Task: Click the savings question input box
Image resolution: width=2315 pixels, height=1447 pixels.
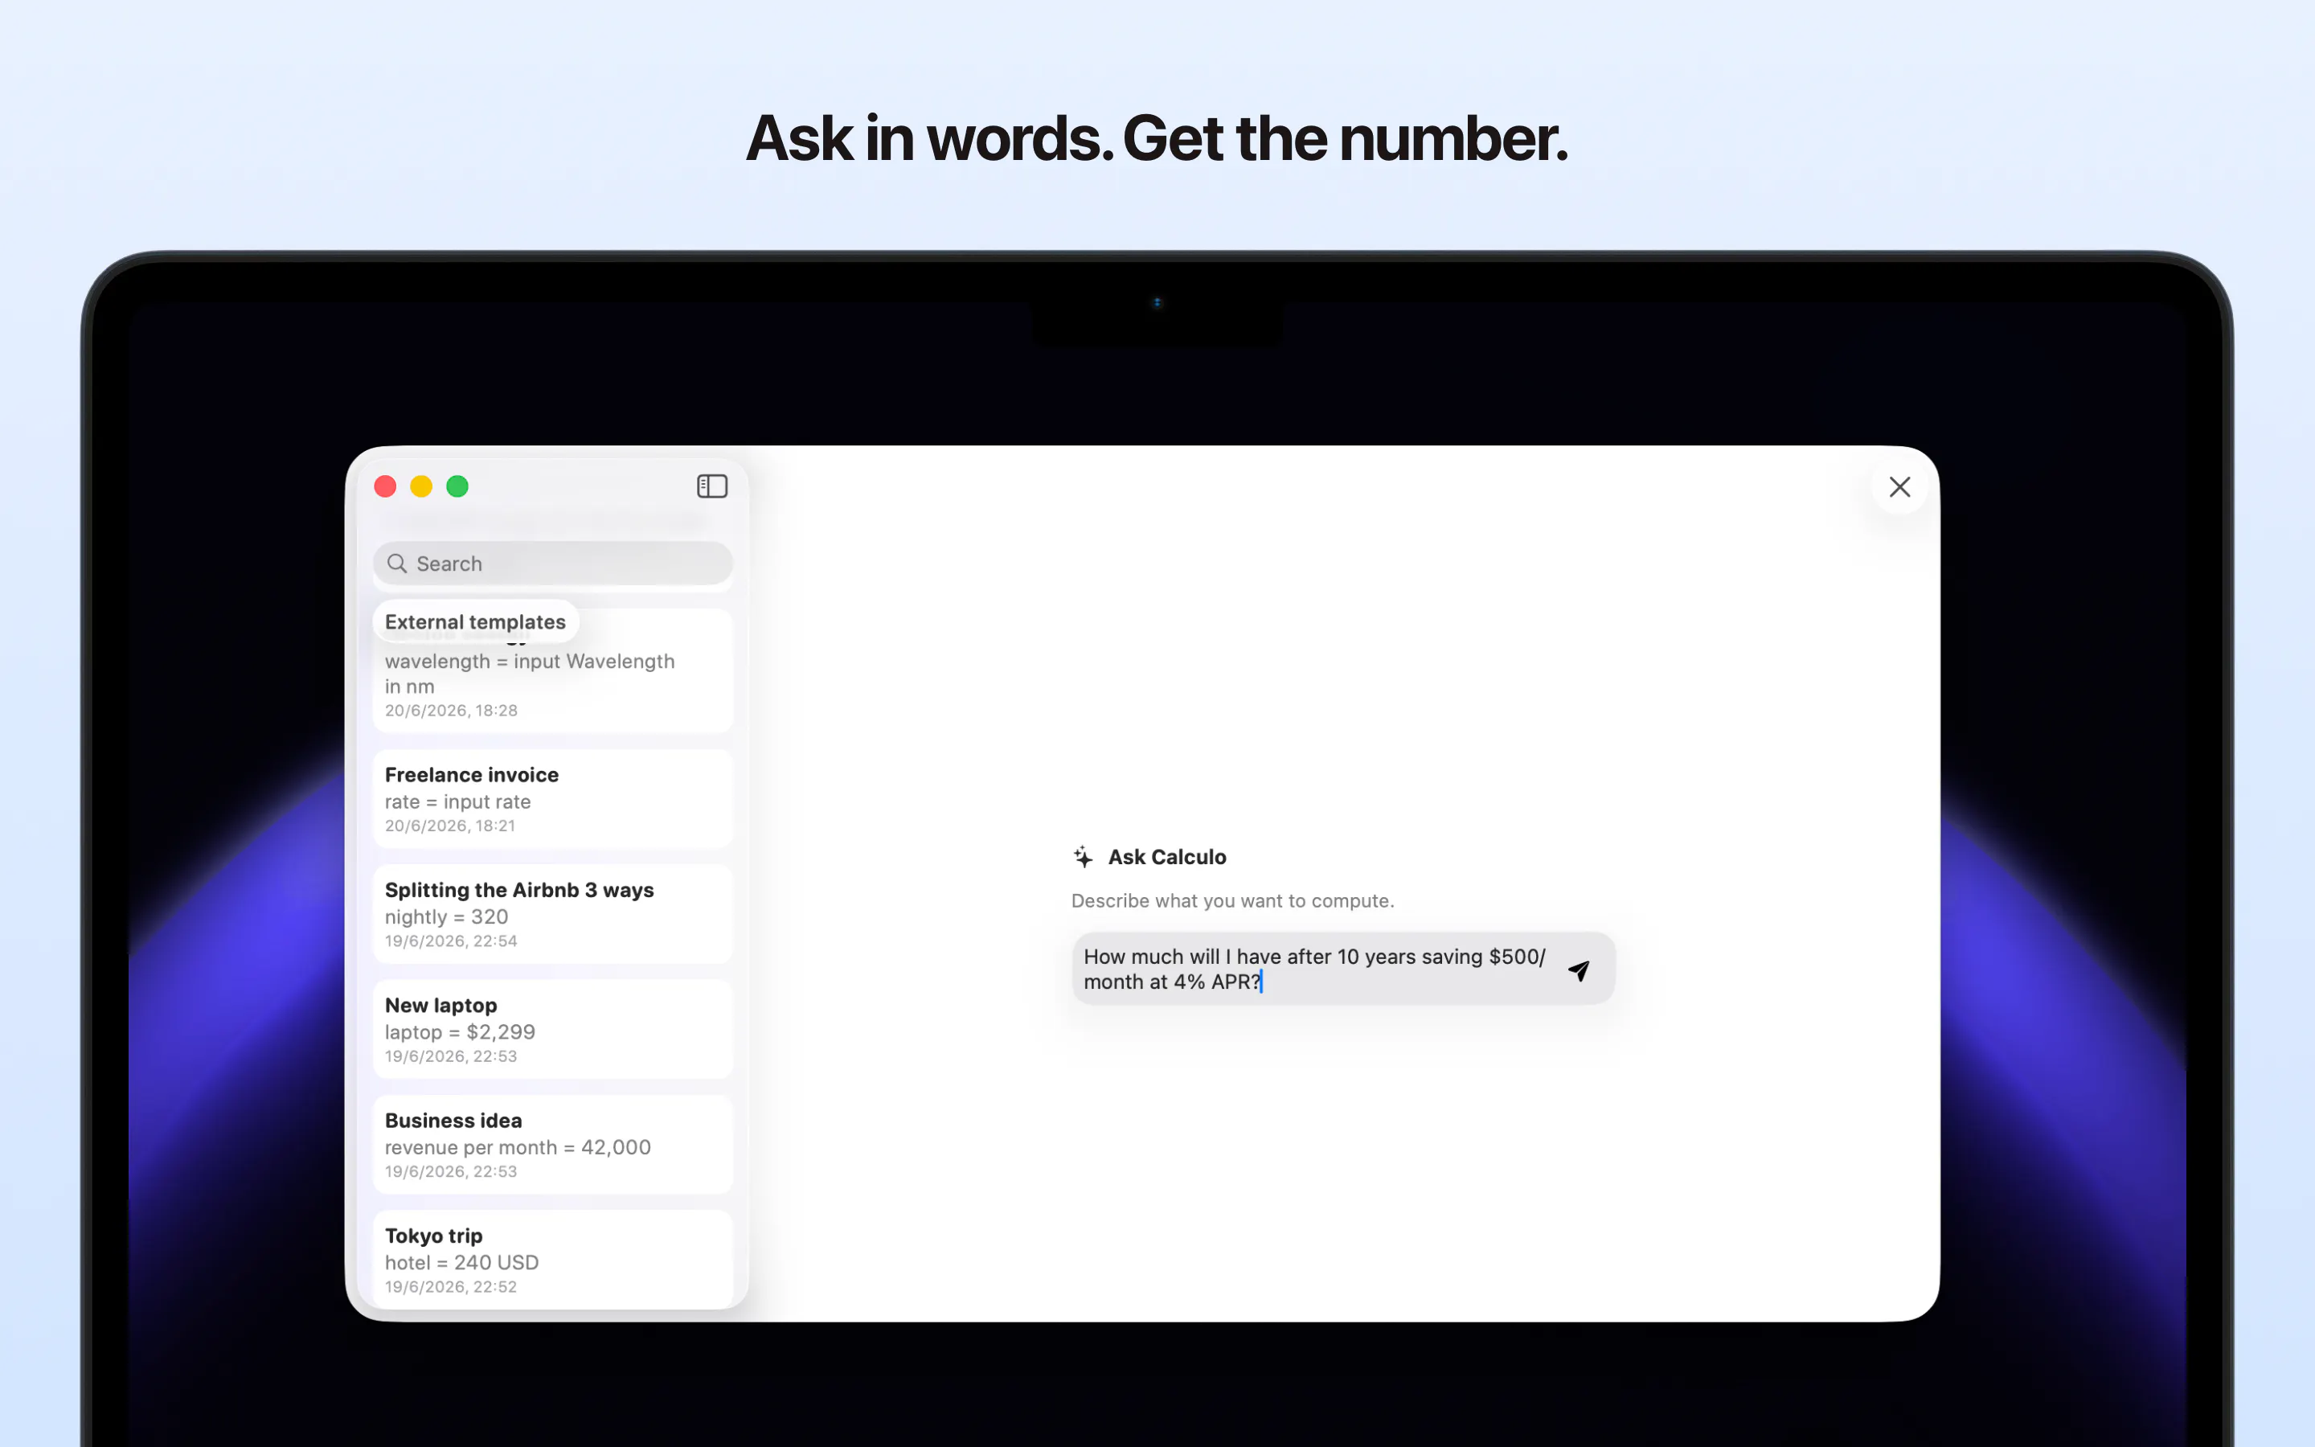Action: coord(1343,969)
